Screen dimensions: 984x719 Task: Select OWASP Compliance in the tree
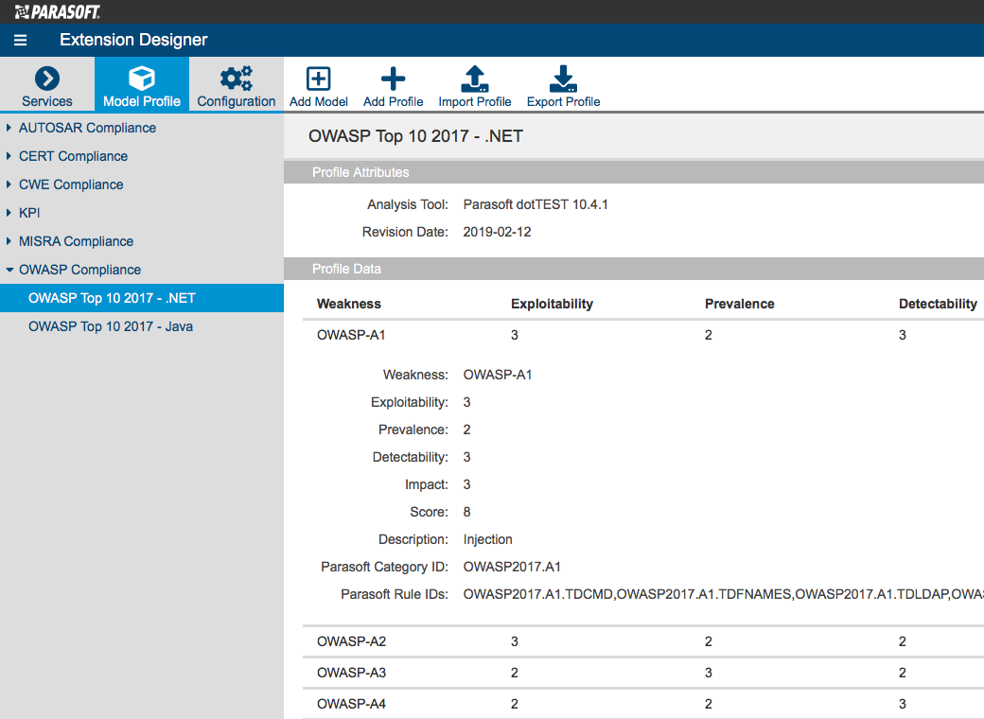coord(79,270)
